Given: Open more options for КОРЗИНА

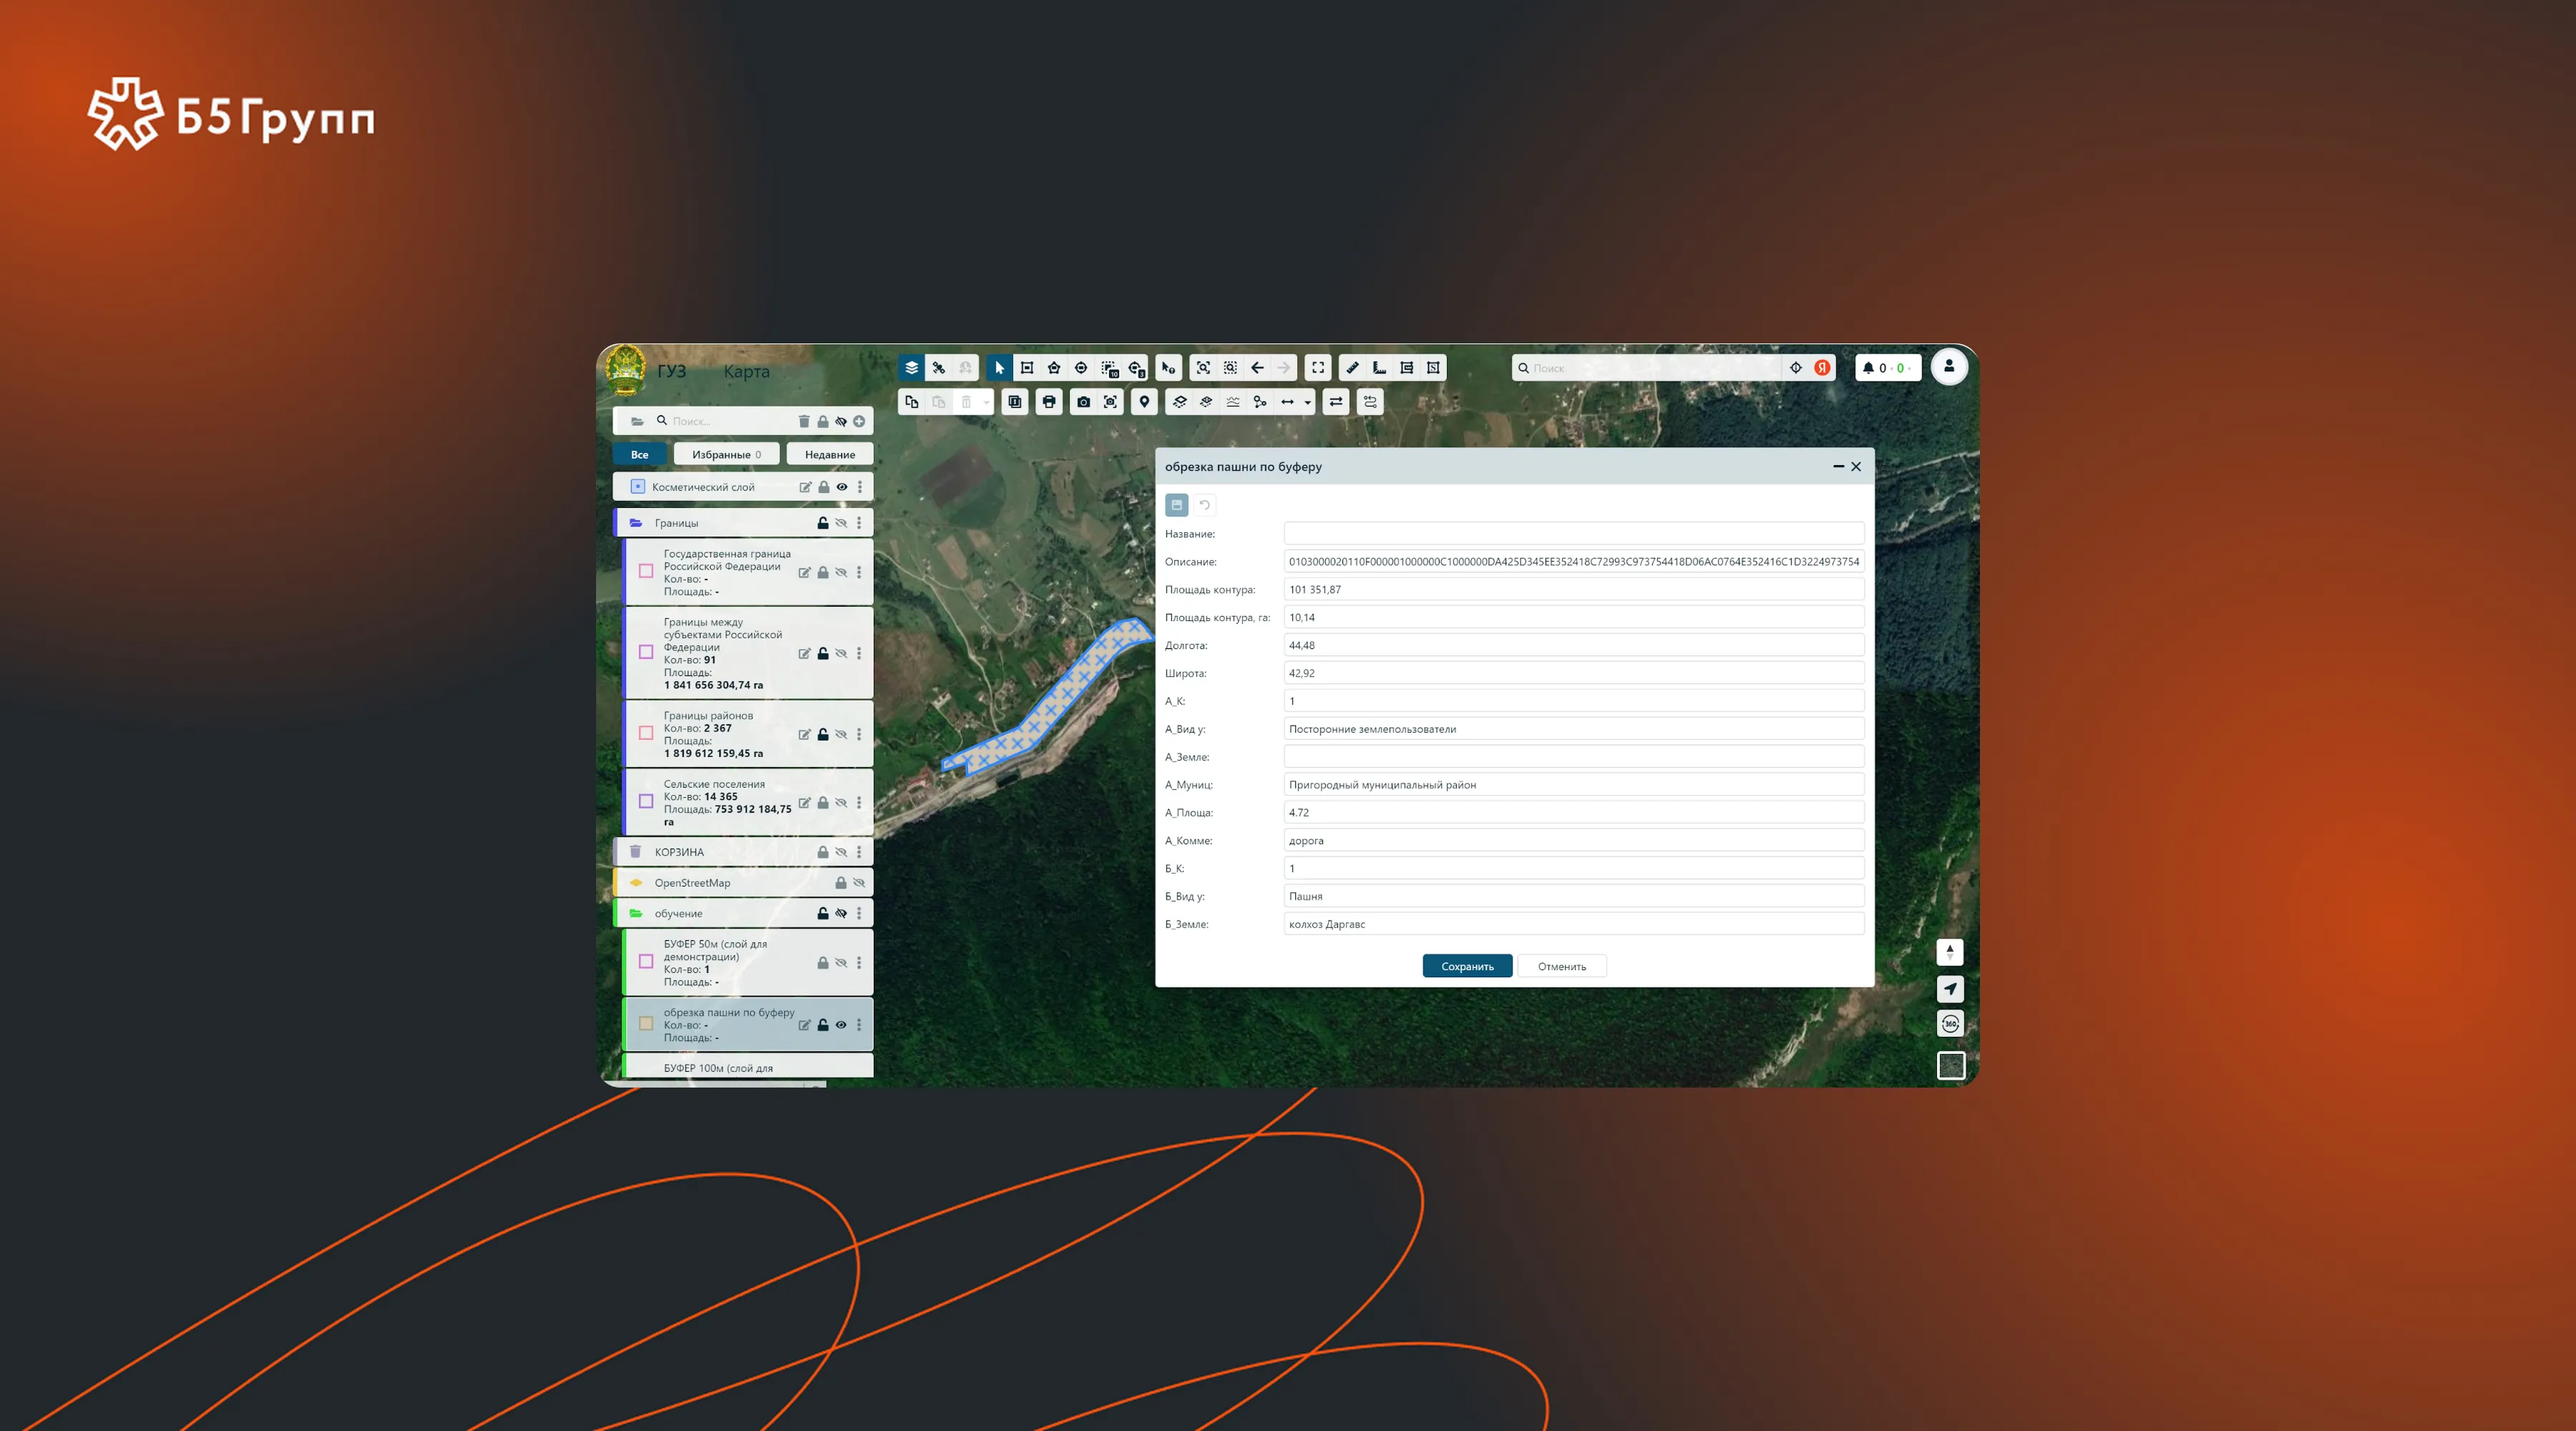Looking at the screenshot, I should tap(859, 853).
